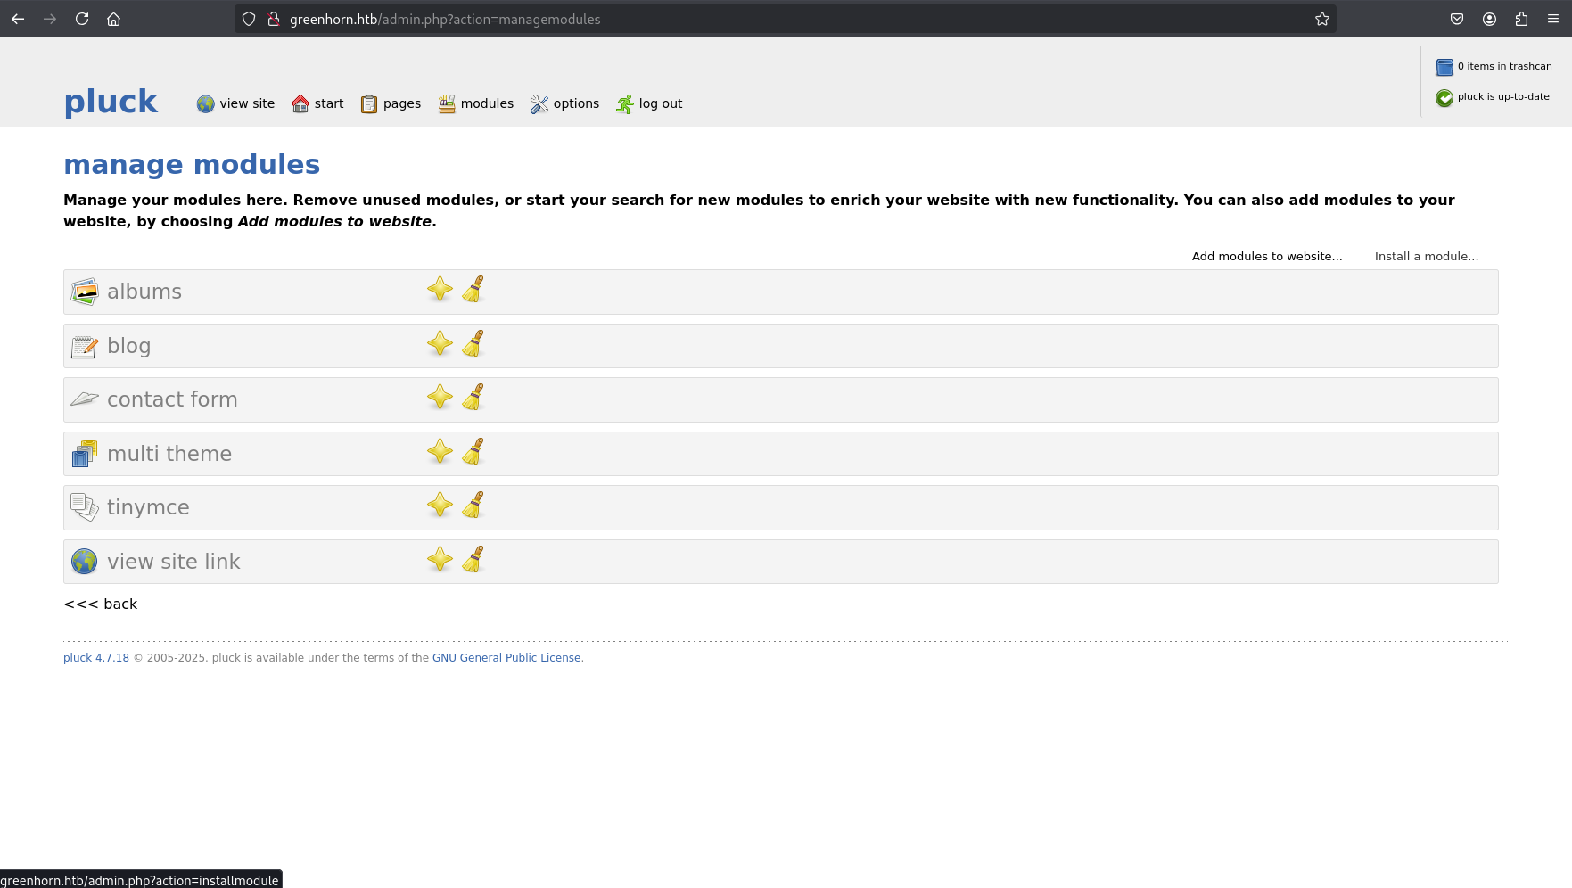Open the trashcan icon in the sidebar

[x=1444, y=67]
